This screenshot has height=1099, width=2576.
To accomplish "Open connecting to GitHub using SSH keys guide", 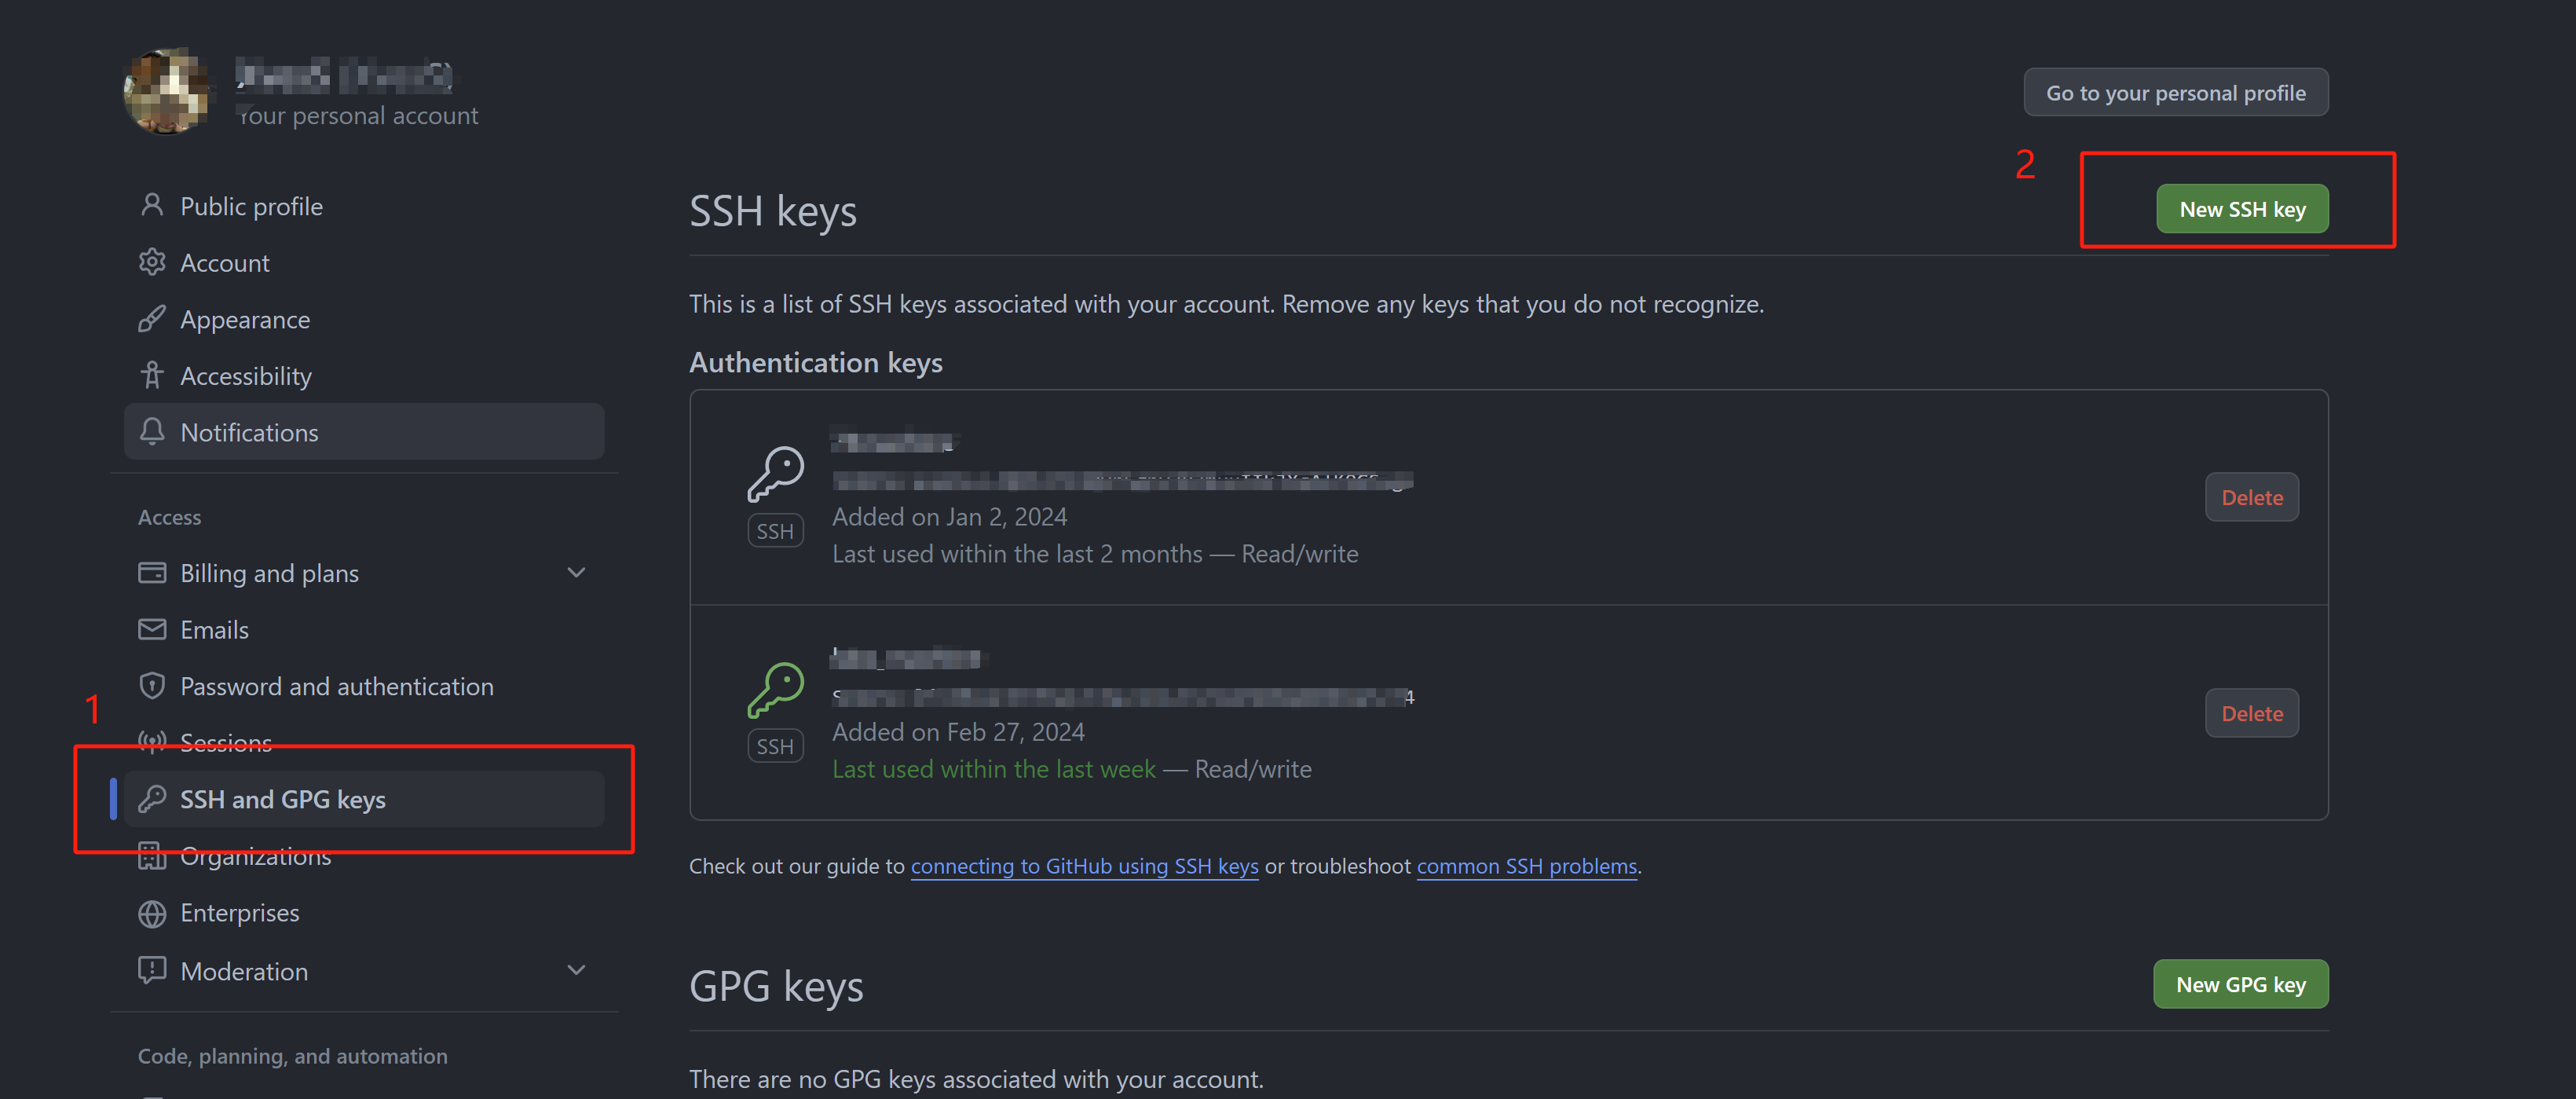I will coord(1084,866).
